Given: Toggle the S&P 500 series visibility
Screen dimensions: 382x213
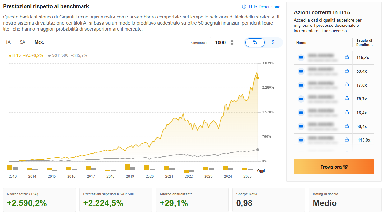Looking at the screenshot, I should coord(60,55).
